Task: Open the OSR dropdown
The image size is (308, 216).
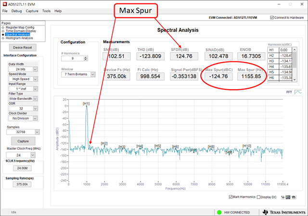Action: [35, 108]
